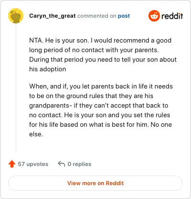Click the 'View more on Reddit' button
This screenshot has width=191, height=199.
[x=95, y=183]
